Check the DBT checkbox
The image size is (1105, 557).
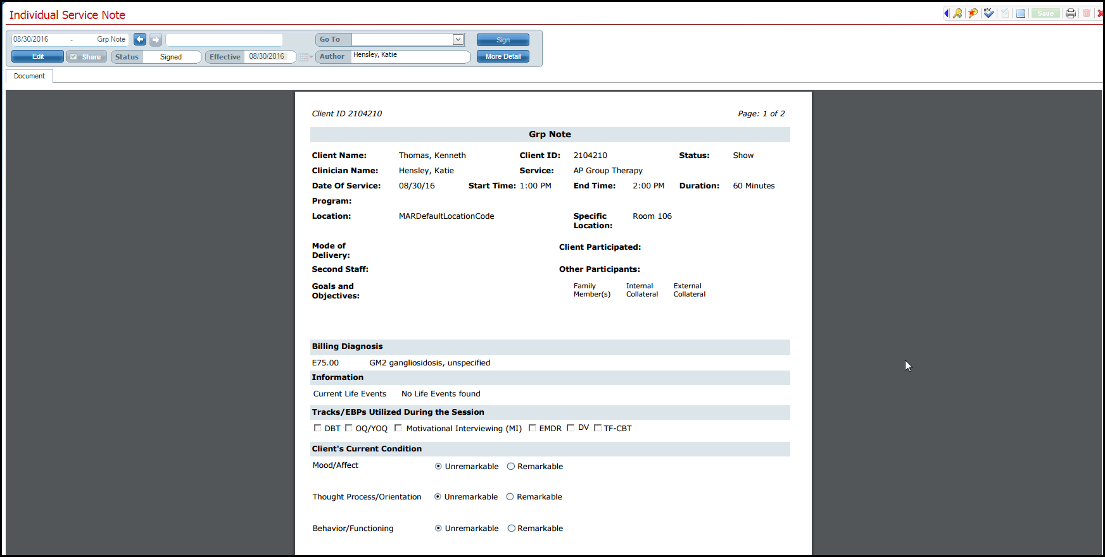(318, 428)
